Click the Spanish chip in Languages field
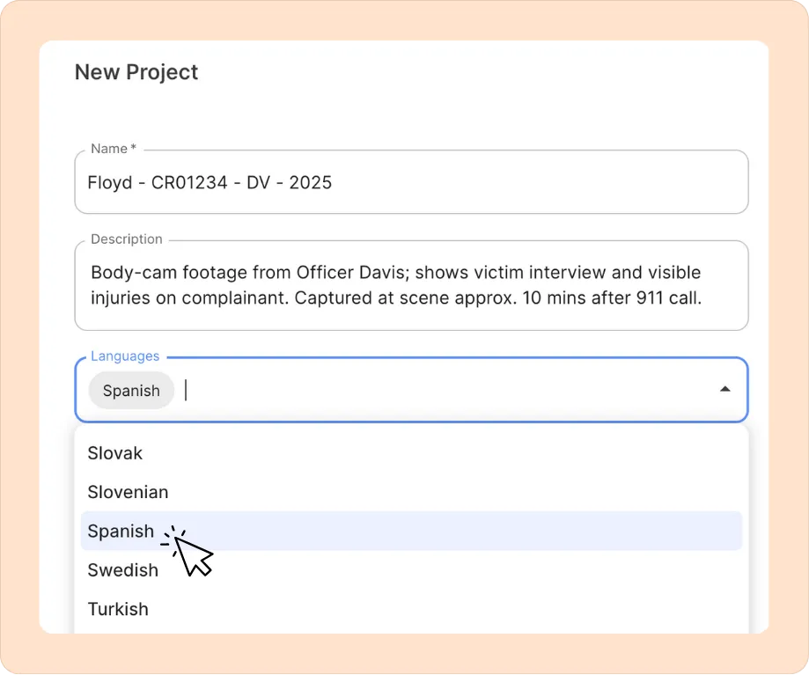 coord(131,391)
